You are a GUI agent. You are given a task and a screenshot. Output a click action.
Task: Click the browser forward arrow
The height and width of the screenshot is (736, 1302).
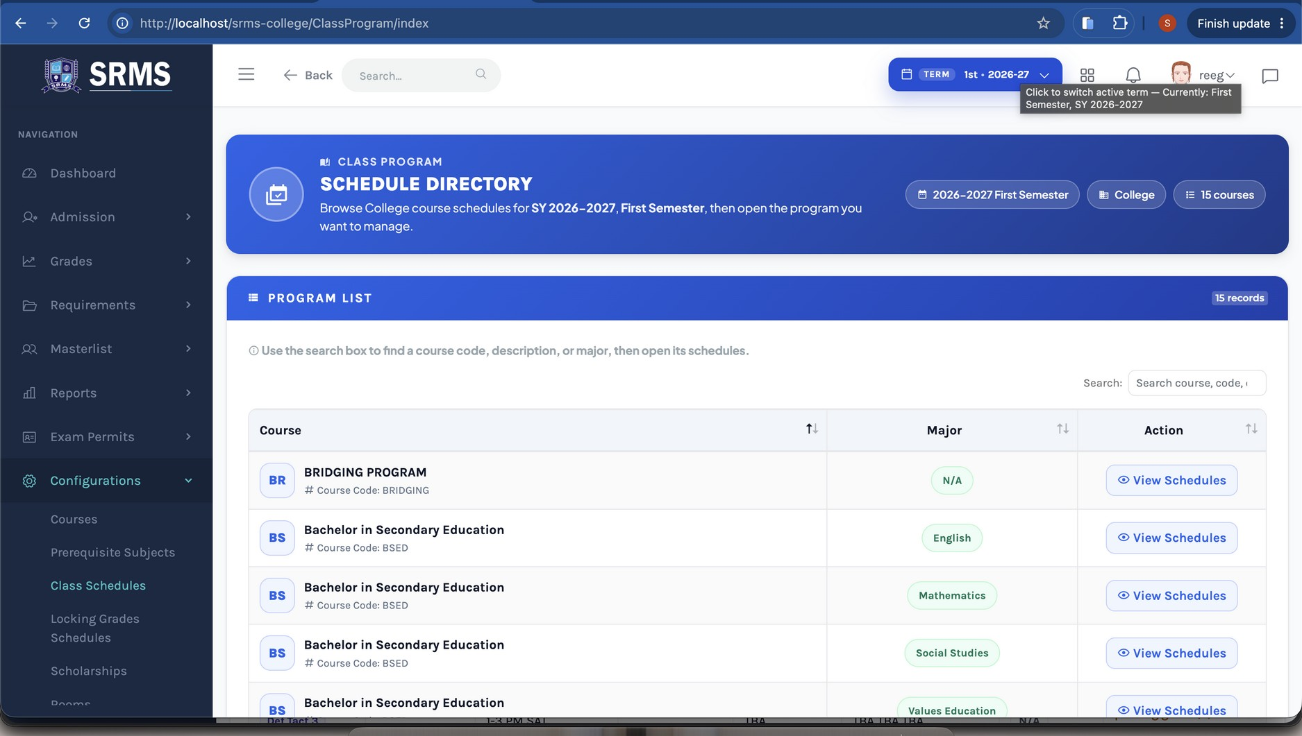(52, 23)
